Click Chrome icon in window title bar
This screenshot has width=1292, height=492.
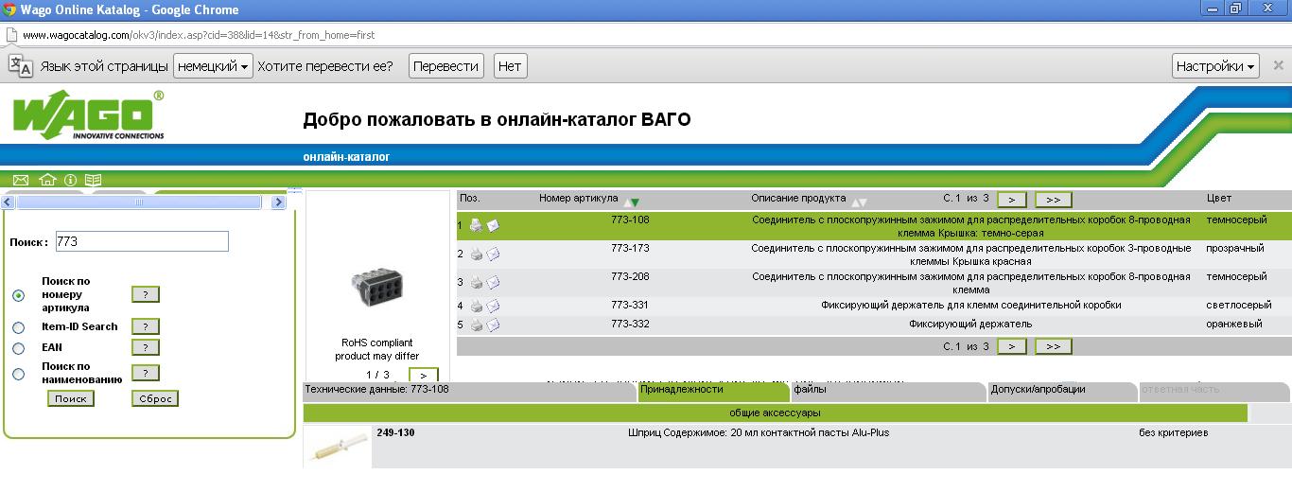9,9
